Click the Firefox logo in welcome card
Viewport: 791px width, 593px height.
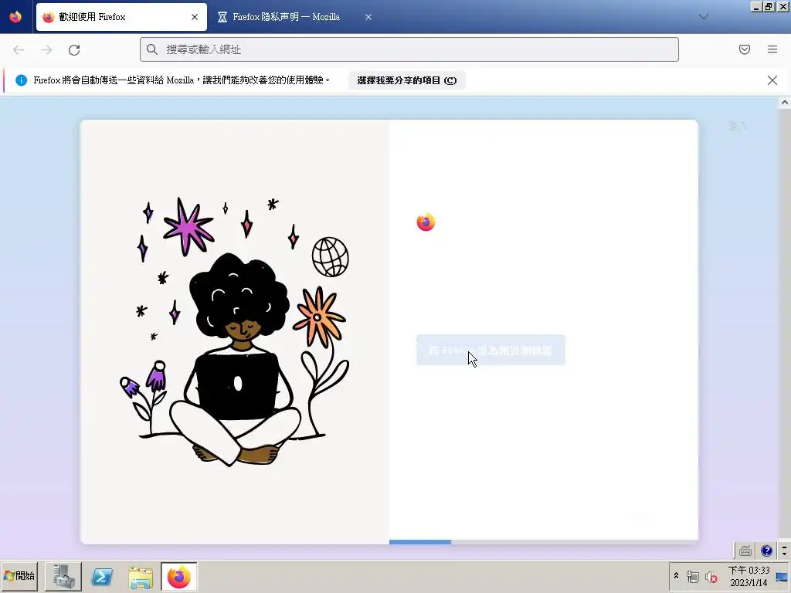point(426,222)
